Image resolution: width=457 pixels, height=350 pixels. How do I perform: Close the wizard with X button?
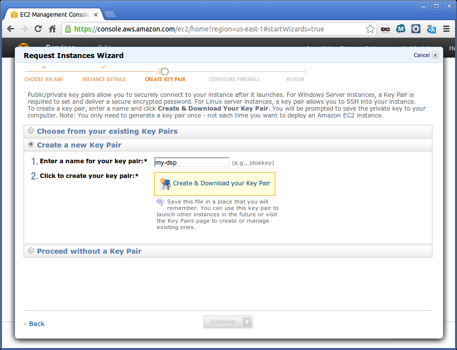click(x=435, y=55)
